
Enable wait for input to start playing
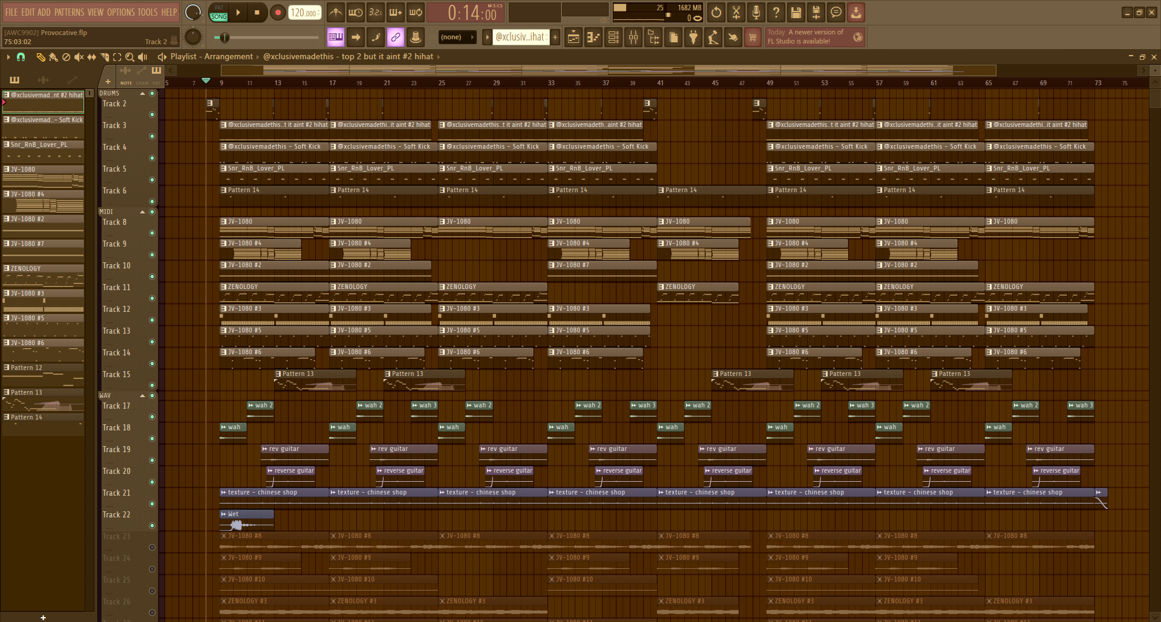[356, 12]
